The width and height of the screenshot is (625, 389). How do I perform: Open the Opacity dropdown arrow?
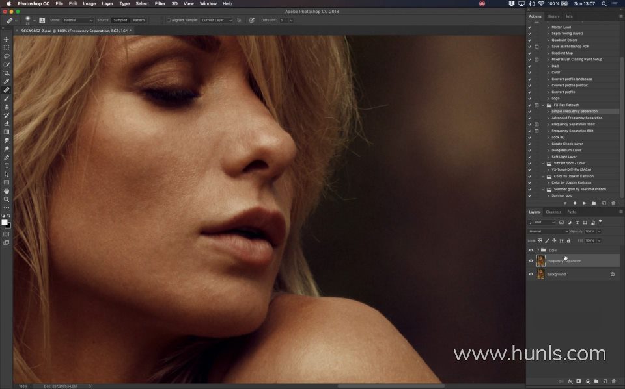[599, 231]
